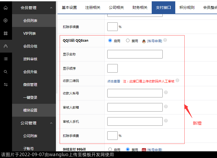
Task: Open VIP列表 in the sidebar
Action: [x=30, y=33]
